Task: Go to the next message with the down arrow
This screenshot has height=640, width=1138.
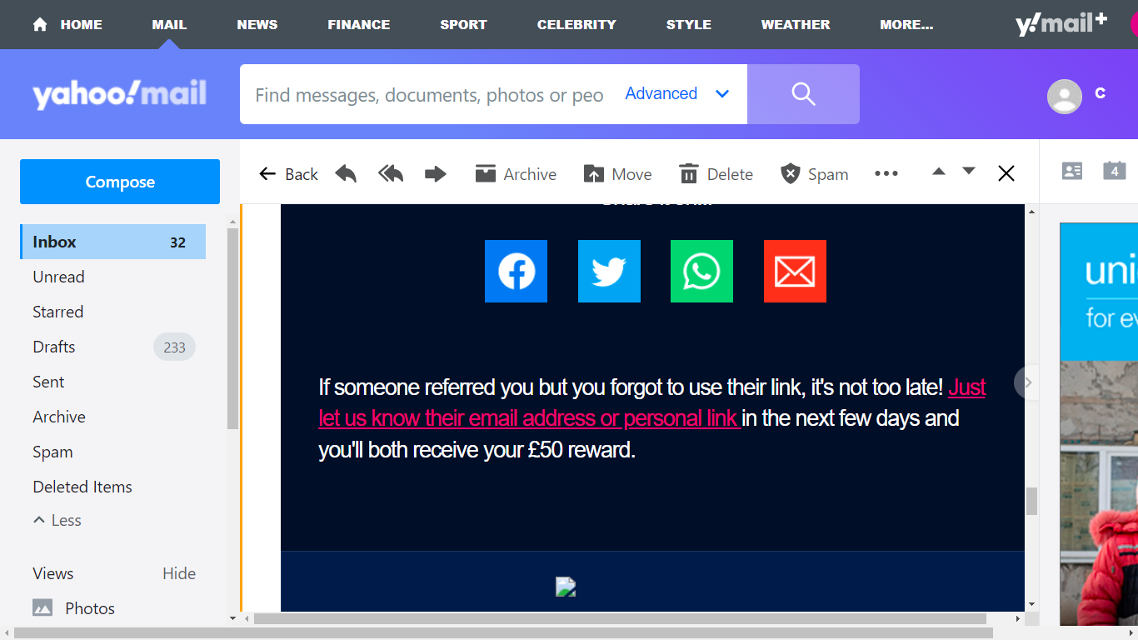Action: 969,172
